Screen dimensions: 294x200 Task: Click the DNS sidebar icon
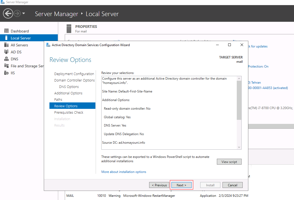[x=6, y=59]
